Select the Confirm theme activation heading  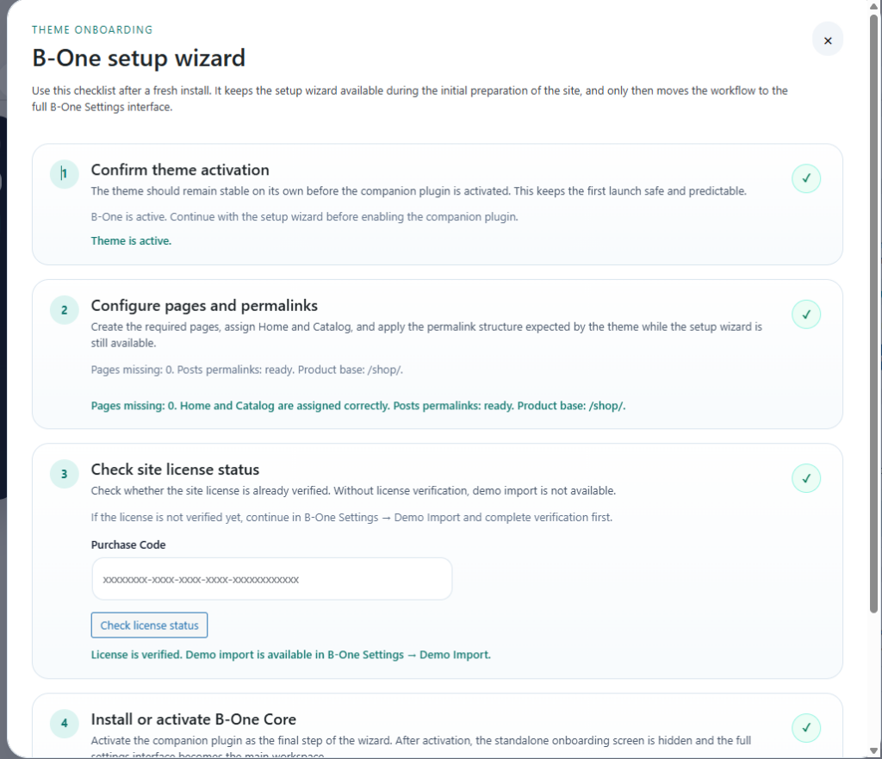pyautogui.click(x=180, y=170)
